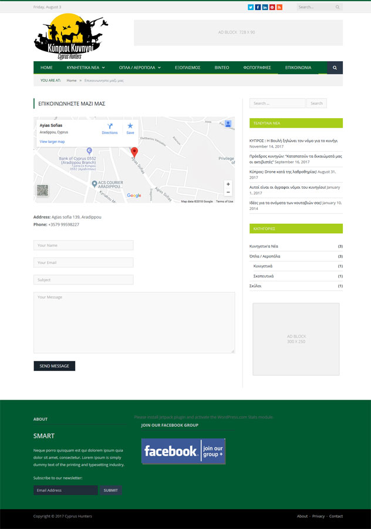Click the Facebook join our group banner
The image size is (371, 529).
pos(183,451)
